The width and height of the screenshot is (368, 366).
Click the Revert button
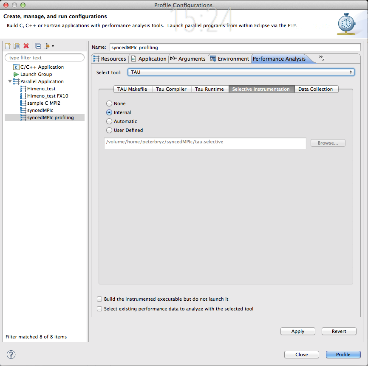coord(339,331)
